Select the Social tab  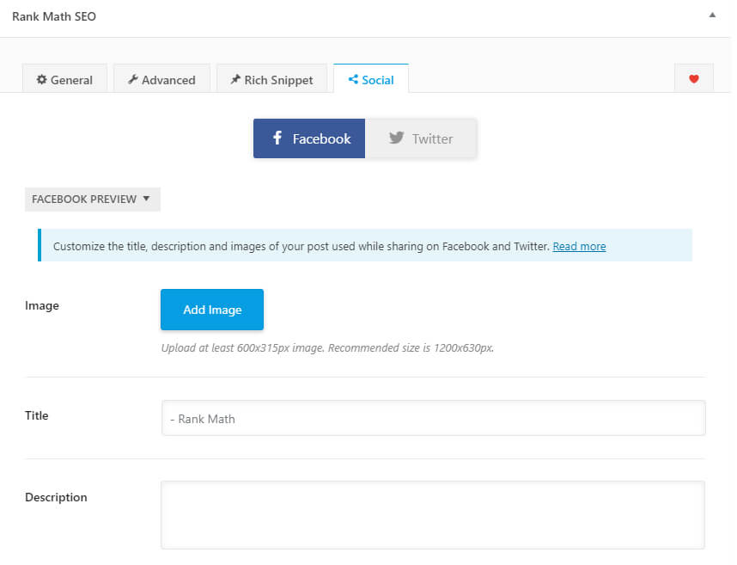[x=371, y=79]
